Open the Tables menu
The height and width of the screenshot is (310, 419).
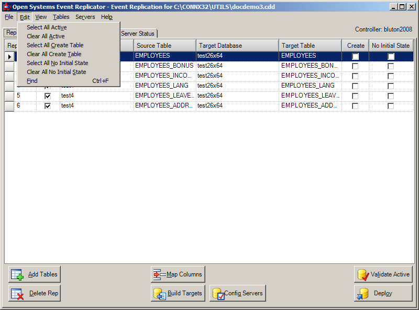pos(61,17)
